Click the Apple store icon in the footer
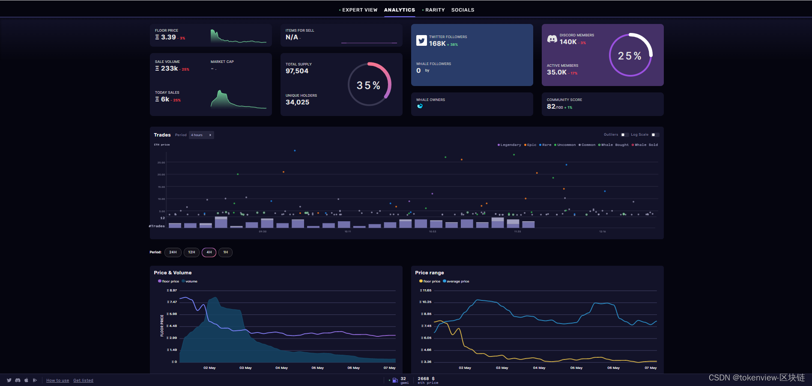Image resolution: width=812 pixels, height=386 pixels. (x=26, y=380)
